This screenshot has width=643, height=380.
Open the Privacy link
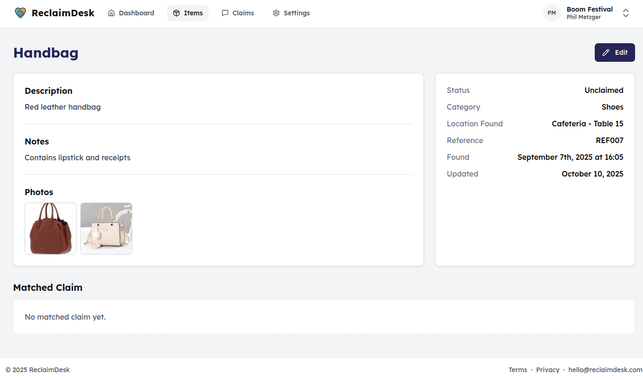coord(548,369)
